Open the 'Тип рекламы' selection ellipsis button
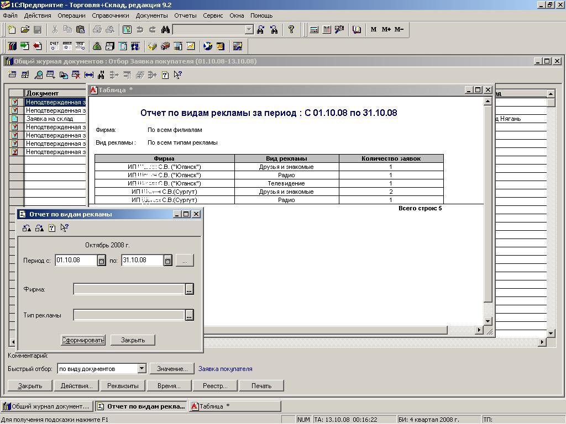This screenshot has height=424, width=566. tap(189, 315)
